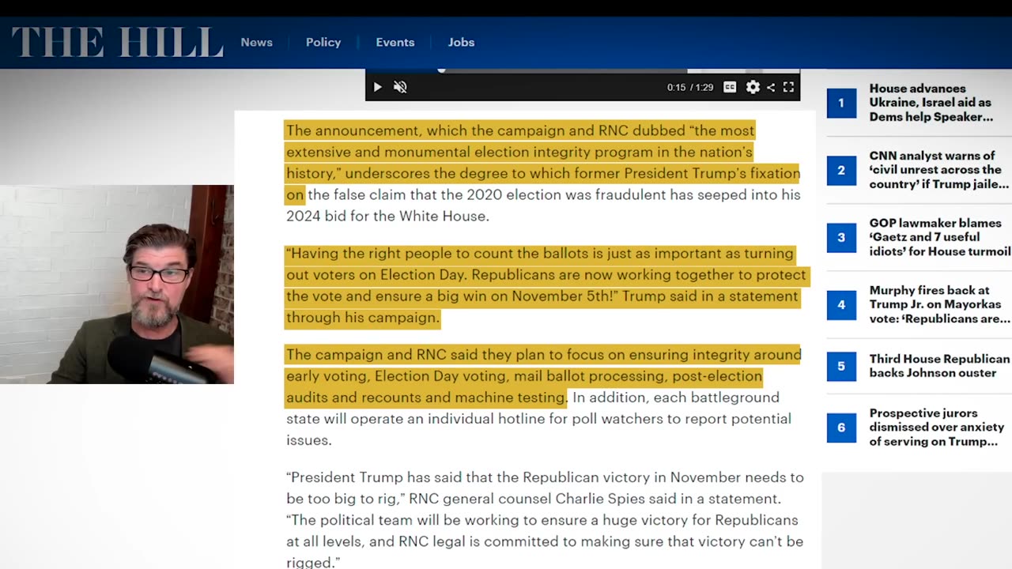Image resolution: width=1012 pixels, height=569 pixels.
Task: Click the number 1 ranking badge
Action: click(841, 103)
